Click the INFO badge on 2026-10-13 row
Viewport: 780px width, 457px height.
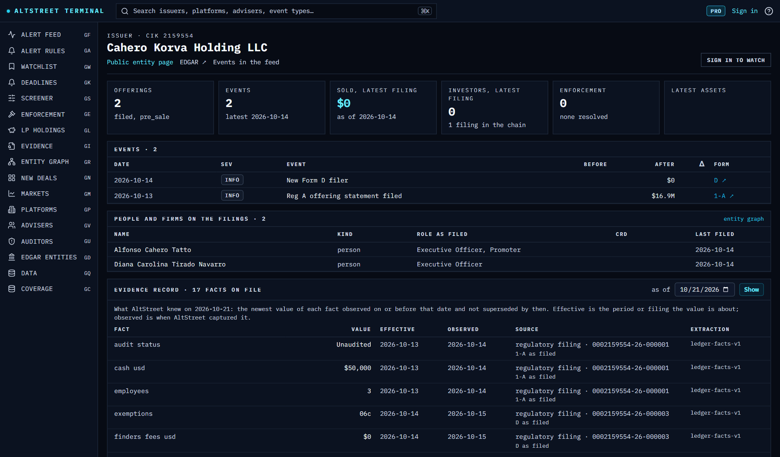(x=232, y=195)
